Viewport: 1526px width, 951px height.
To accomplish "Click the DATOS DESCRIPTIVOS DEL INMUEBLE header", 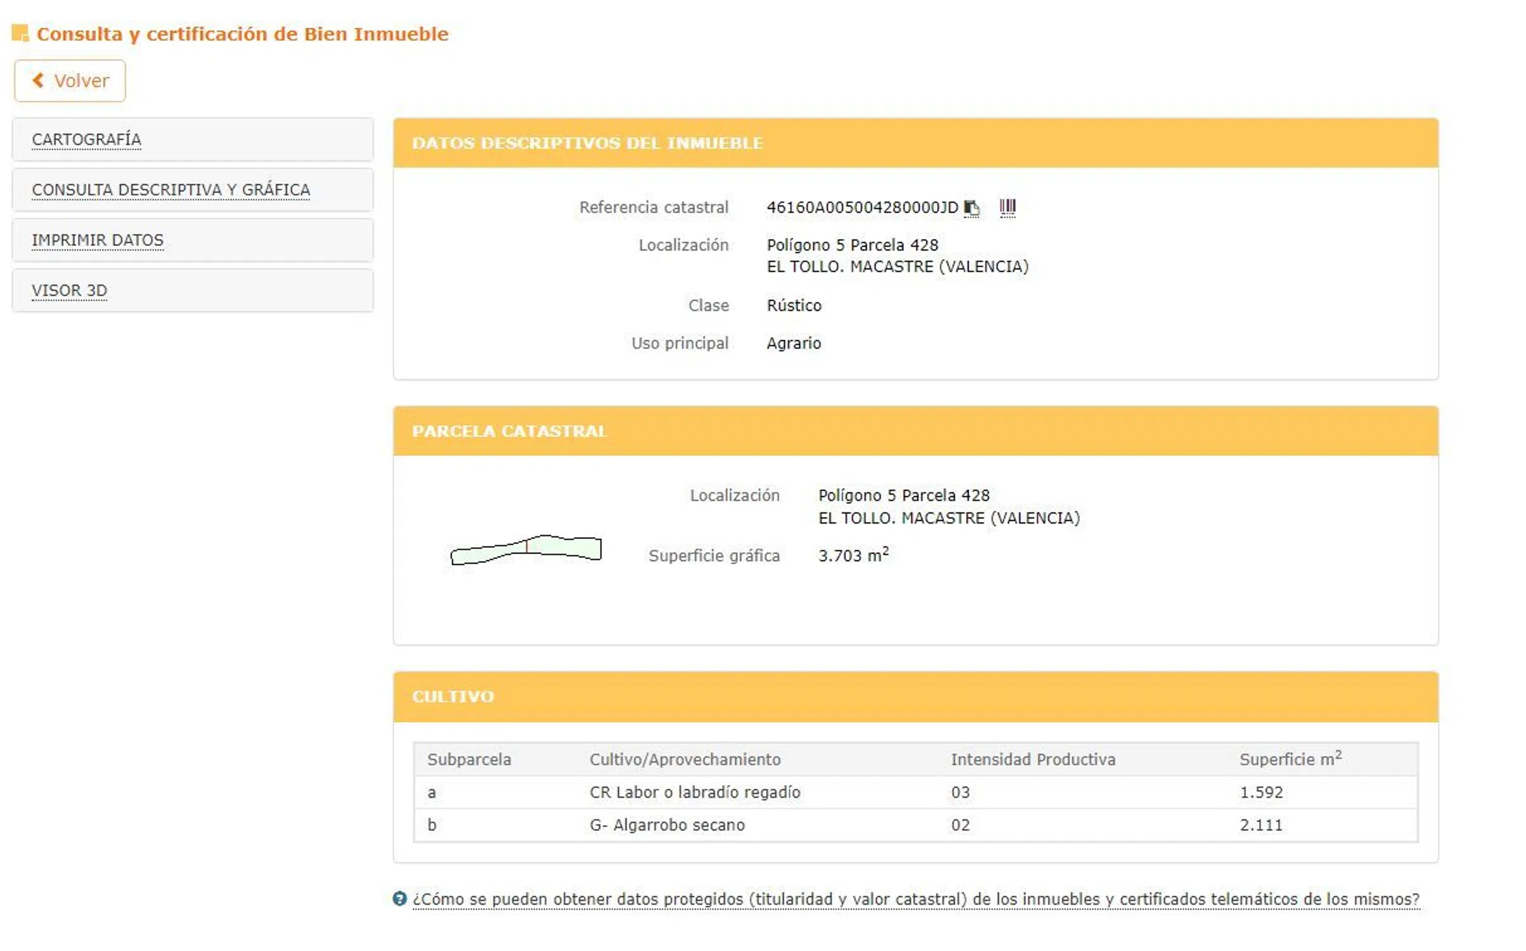I will [587, 143].
